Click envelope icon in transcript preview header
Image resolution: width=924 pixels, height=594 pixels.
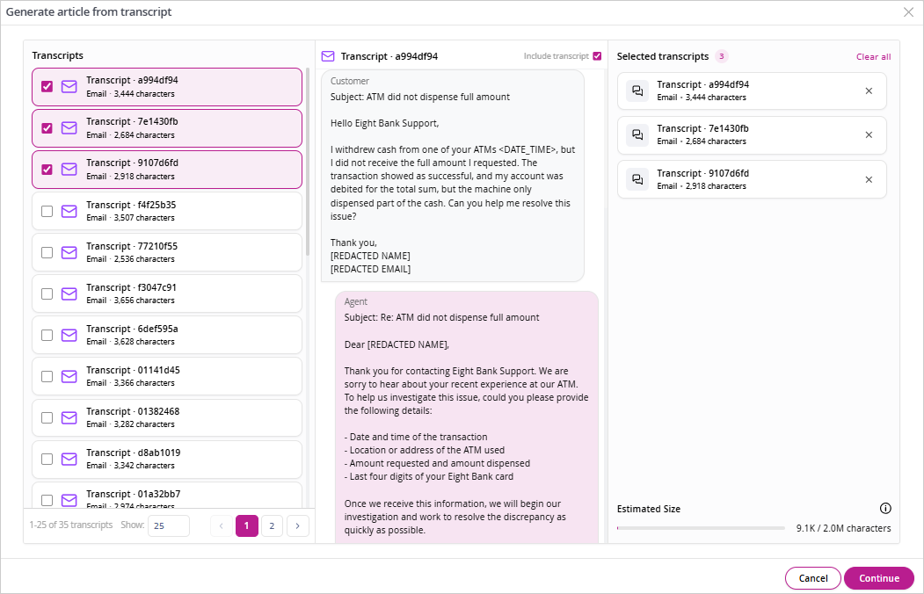coord(328,56)
